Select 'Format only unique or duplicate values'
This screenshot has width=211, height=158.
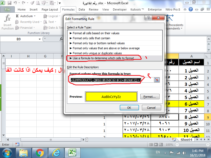point(115,53)
